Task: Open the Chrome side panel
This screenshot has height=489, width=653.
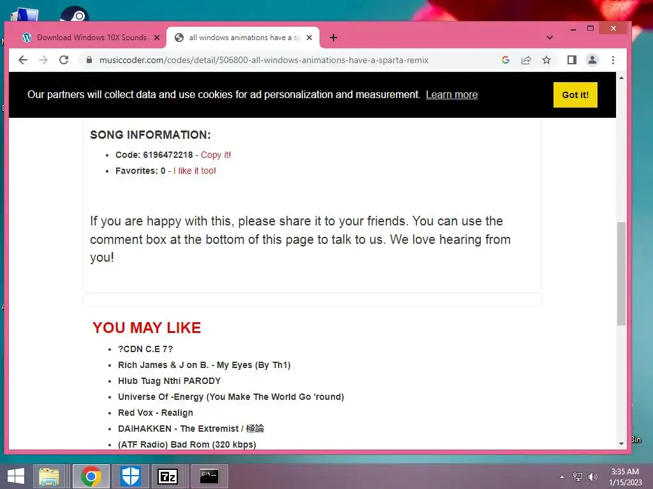Action: (x=572, y=60)
